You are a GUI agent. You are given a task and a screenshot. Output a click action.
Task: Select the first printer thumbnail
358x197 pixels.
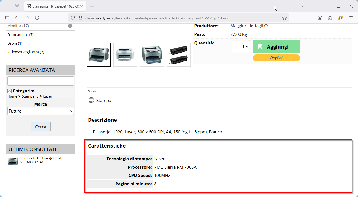(x=99, y=55)
